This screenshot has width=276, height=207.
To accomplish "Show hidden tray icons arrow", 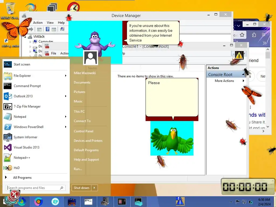I will click(231, 202).
